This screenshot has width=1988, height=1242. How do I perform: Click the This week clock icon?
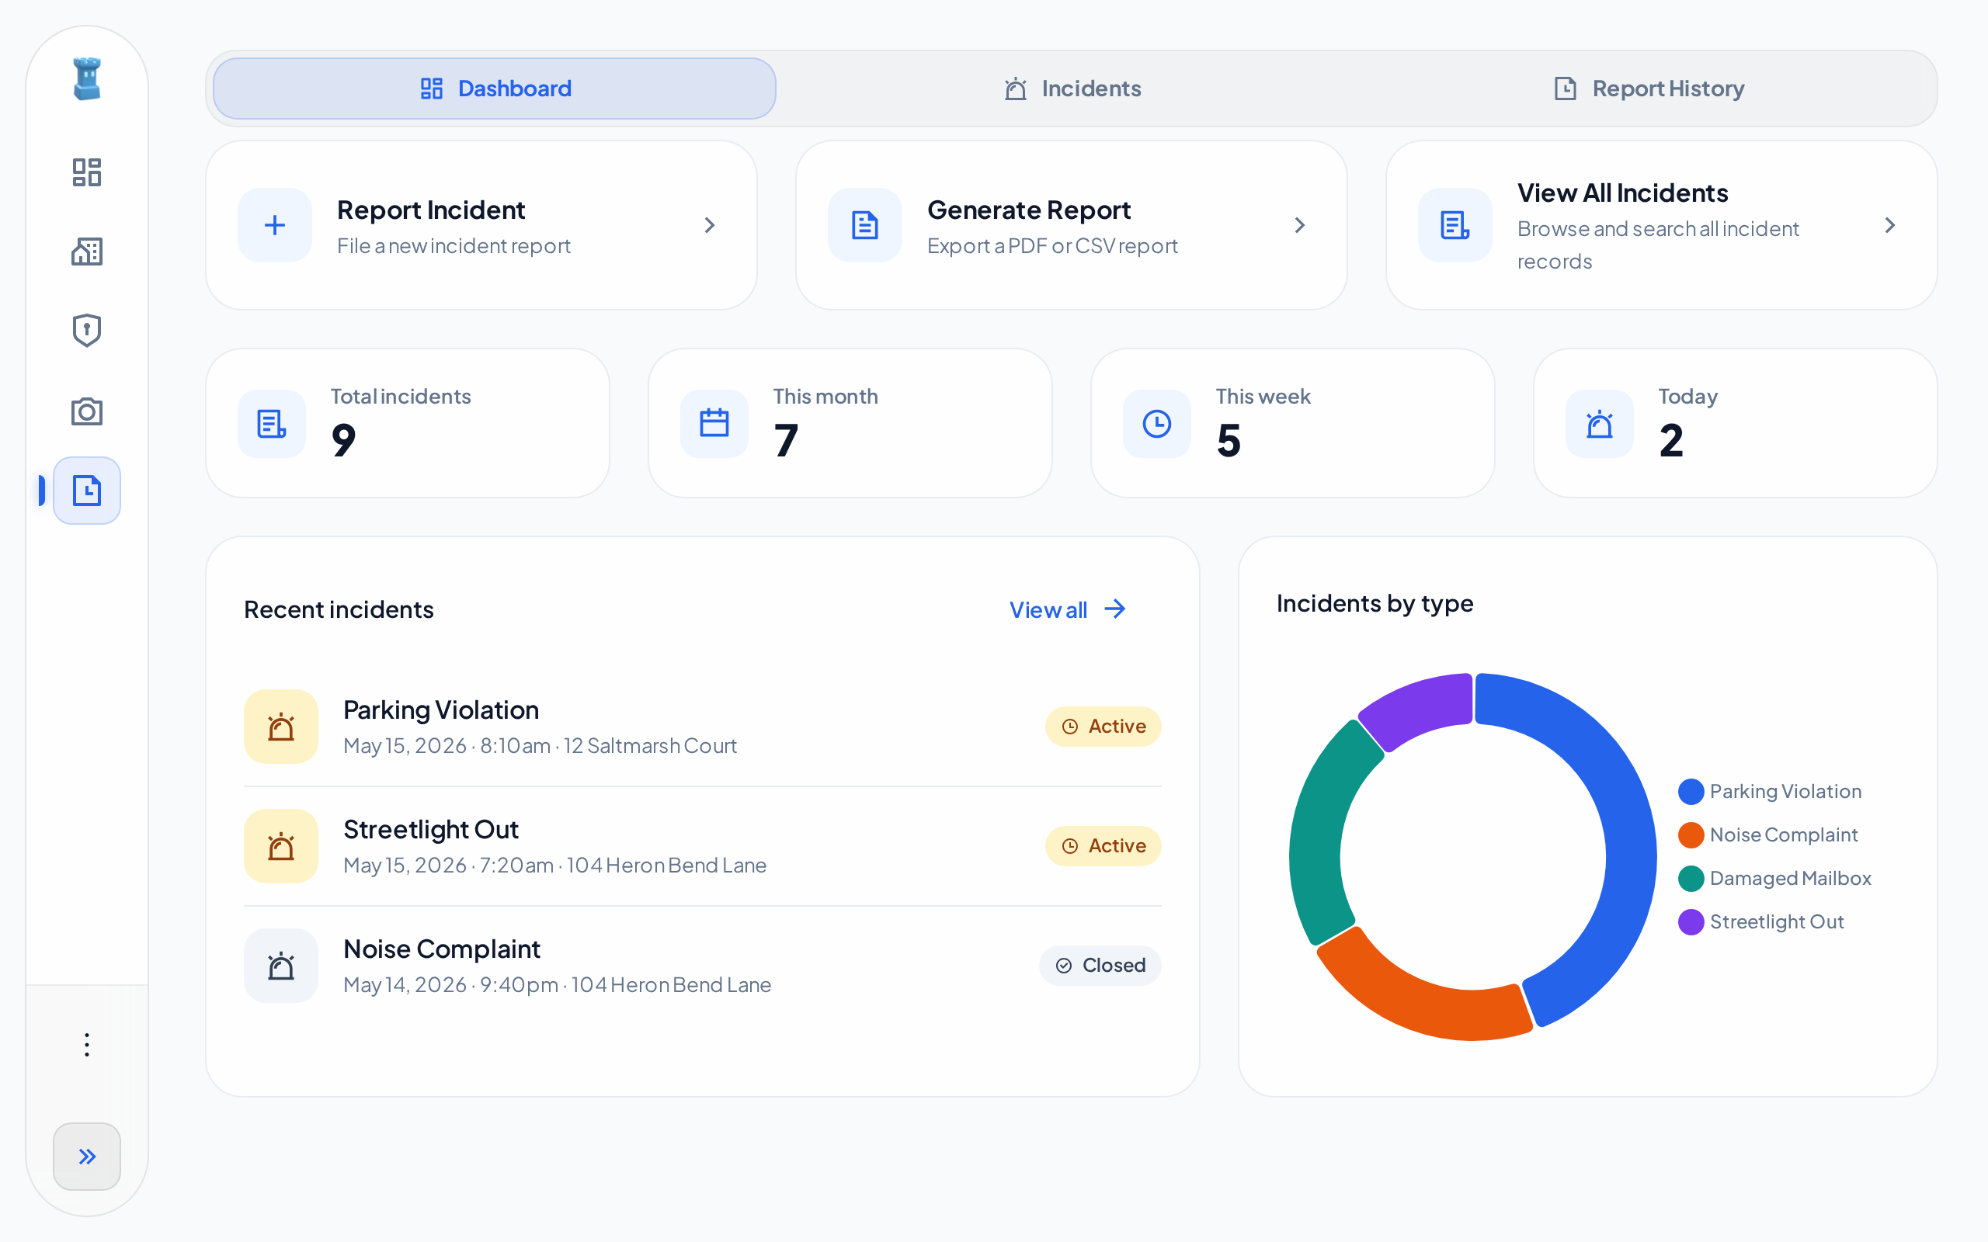[x=1156, y=424]
